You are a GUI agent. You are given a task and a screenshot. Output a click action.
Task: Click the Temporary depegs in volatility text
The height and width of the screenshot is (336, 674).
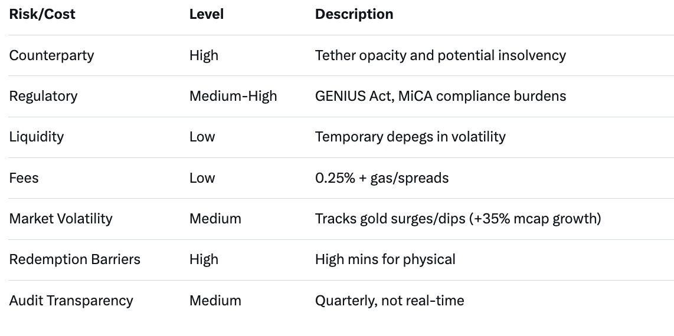point(410,137)
